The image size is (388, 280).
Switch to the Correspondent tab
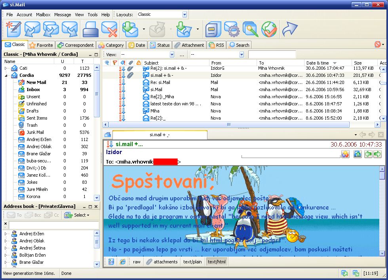pos(76,45)
